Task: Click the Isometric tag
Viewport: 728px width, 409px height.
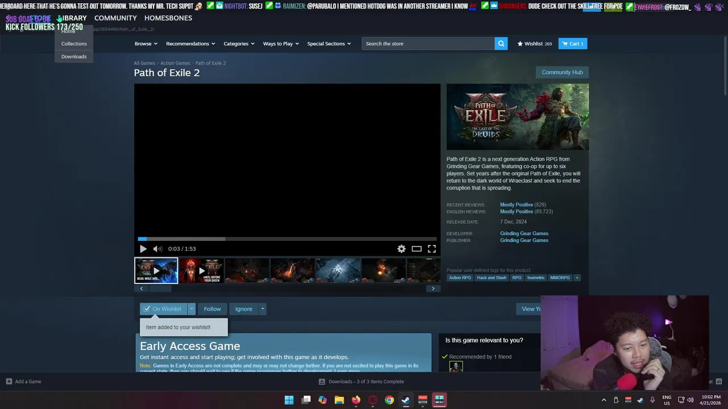Action: point(536,278)
